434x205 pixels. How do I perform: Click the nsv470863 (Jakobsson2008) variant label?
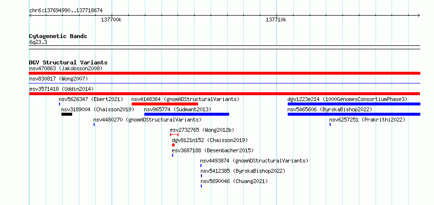click(66, 68)
